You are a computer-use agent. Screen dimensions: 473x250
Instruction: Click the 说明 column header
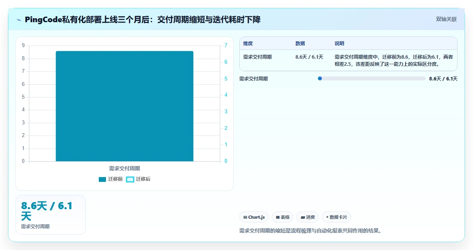pyautogui.click(x=339, y=43)
